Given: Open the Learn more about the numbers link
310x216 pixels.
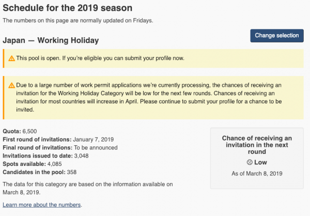Looking at the screenshot, I should [x=42, y=205].
